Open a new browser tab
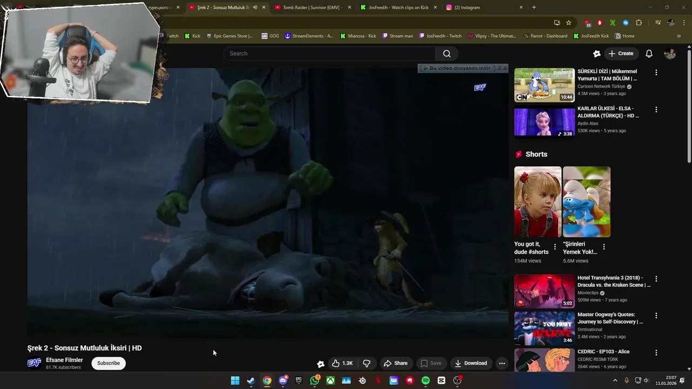This screenshot has height=389, width=692. coord(534,8)
